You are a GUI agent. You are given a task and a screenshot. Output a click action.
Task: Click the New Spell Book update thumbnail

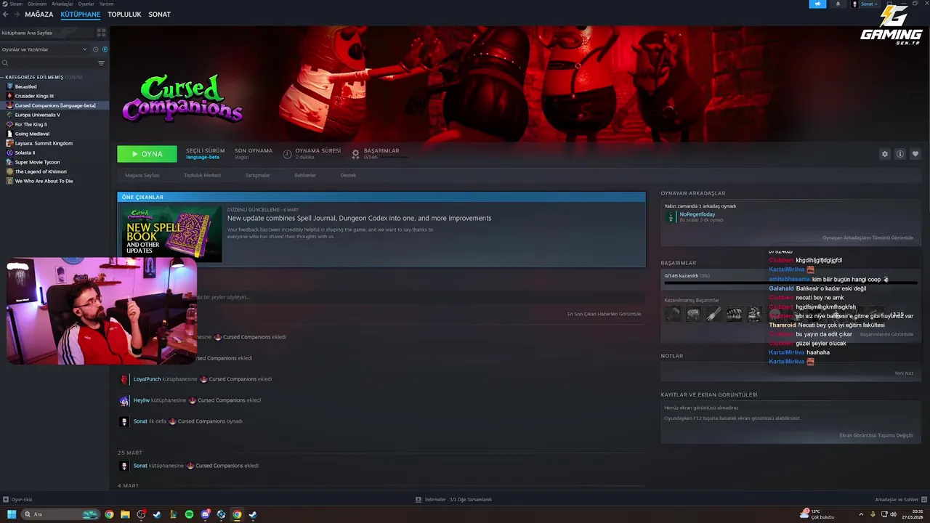click(x=171, y=234)
